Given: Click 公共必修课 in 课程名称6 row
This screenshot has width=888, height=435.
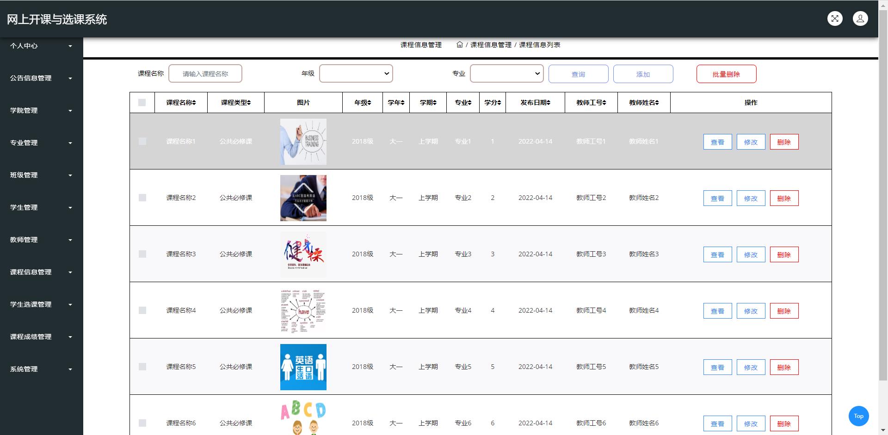Looking at the screenshot, I should pos(236,423).
